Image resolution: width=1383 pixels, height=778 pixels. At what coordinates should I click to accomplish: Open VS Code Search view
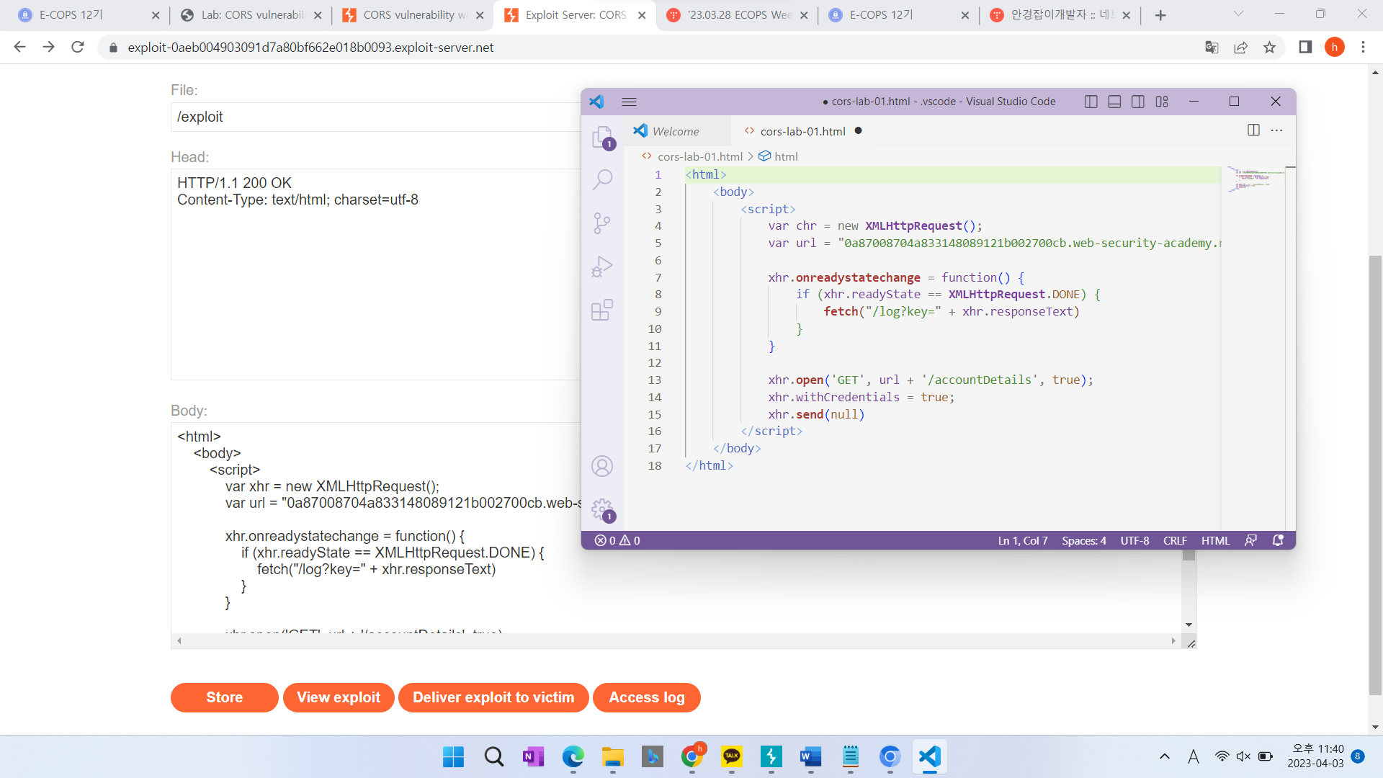602,179
